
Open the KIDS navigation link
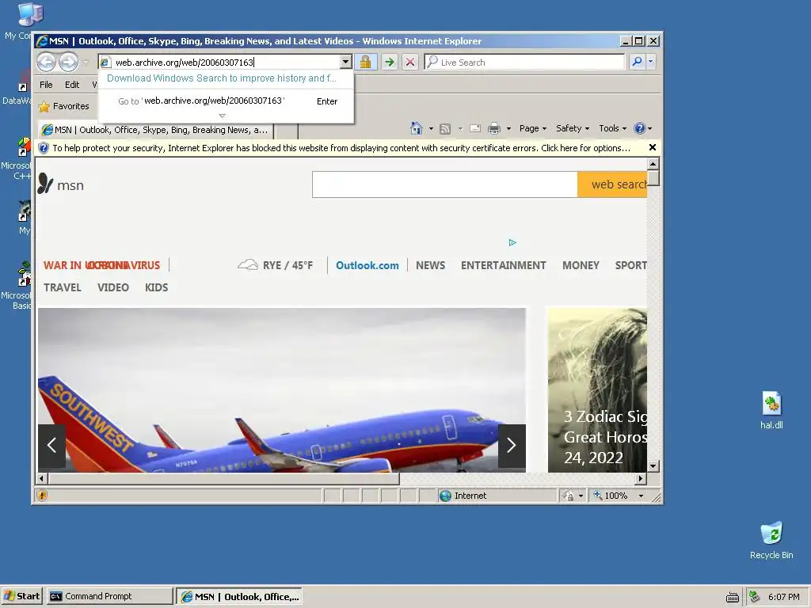click(x=157, y=287)
